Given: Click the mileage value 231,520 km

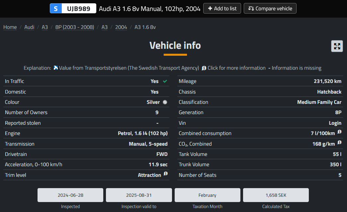Looking at the screenshot, I should [x=327, y=81].
